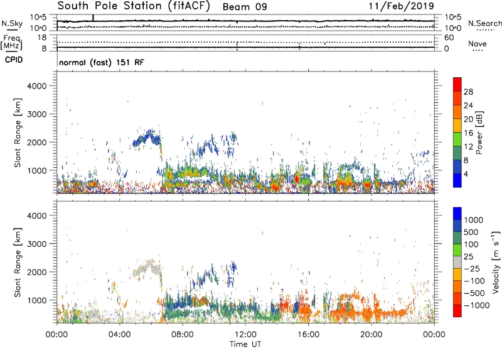The width and height of the screenshot is (502, 348).
Task: Click the "4000" tick of the power panel
Action: 36,86
